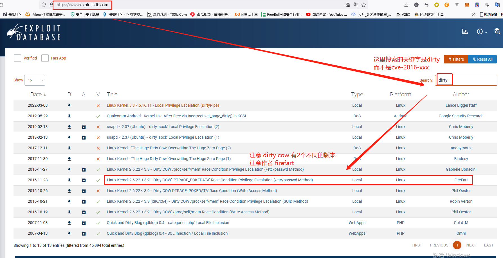Click the Exploit Database spider logo

[x=34, y=32]
